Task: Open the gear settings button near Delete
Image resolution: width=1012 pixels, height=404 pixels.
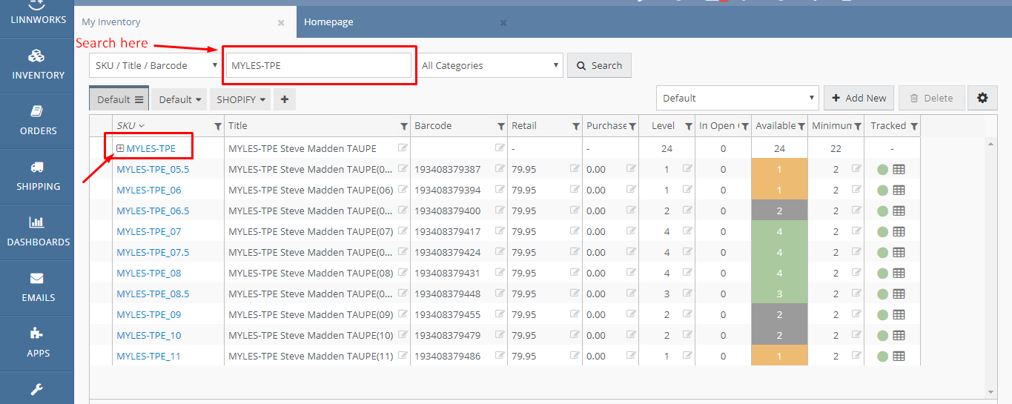Action: (x=982, y=98)
